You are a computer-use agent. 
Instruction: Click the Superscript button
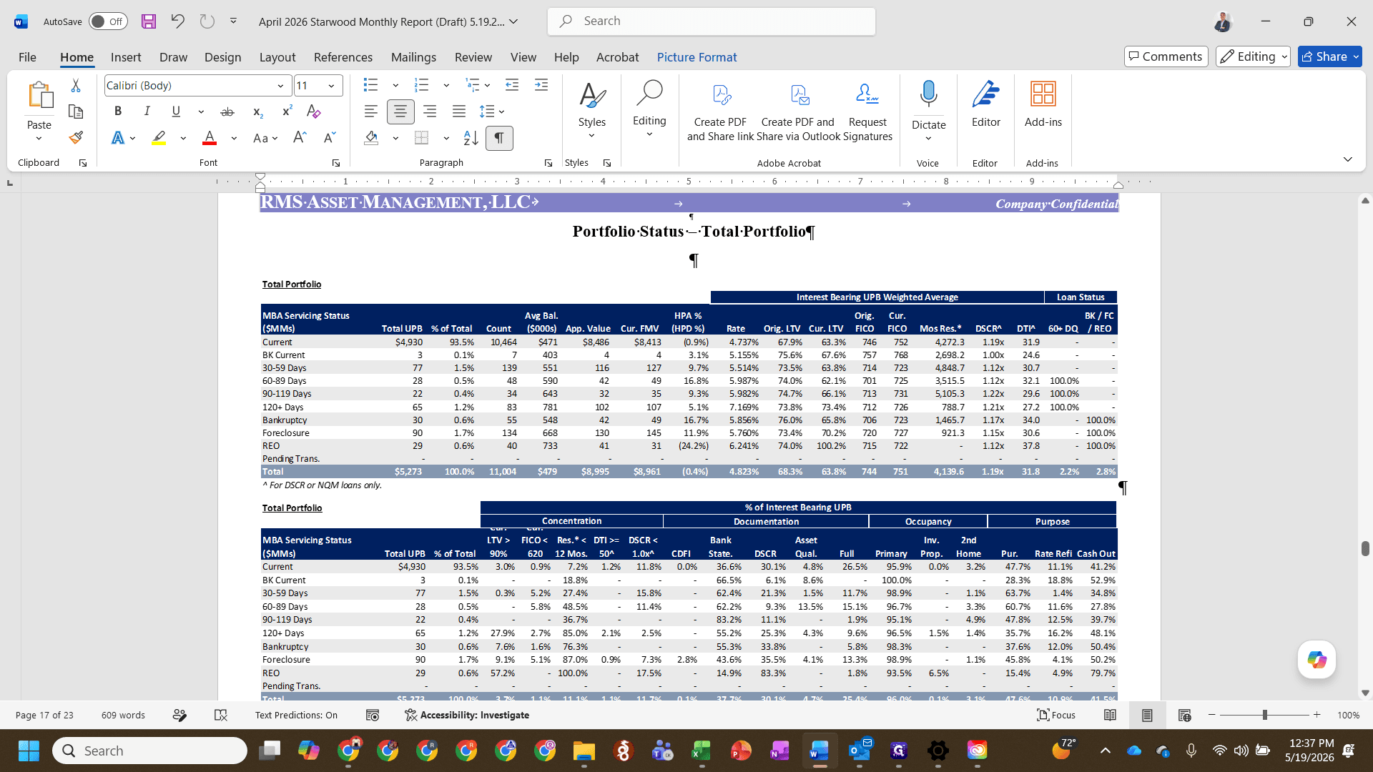click(x=287, y=112)
